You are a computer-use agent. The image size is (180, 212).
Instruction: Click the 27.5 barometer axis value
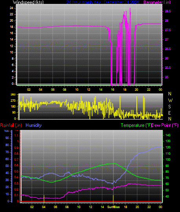[x=168, y=30]
